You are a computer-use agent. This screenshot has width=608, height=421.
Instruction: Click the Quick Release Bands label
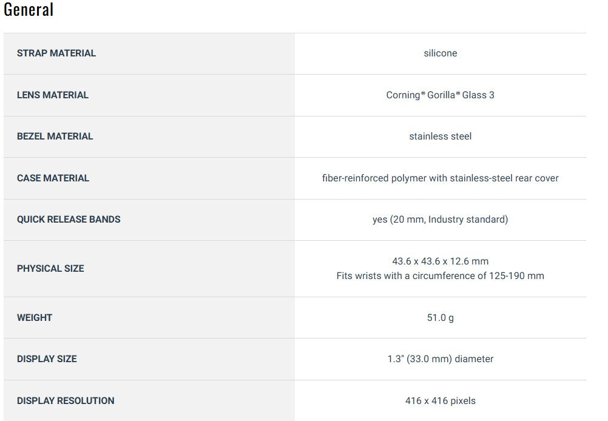point(69,220)
